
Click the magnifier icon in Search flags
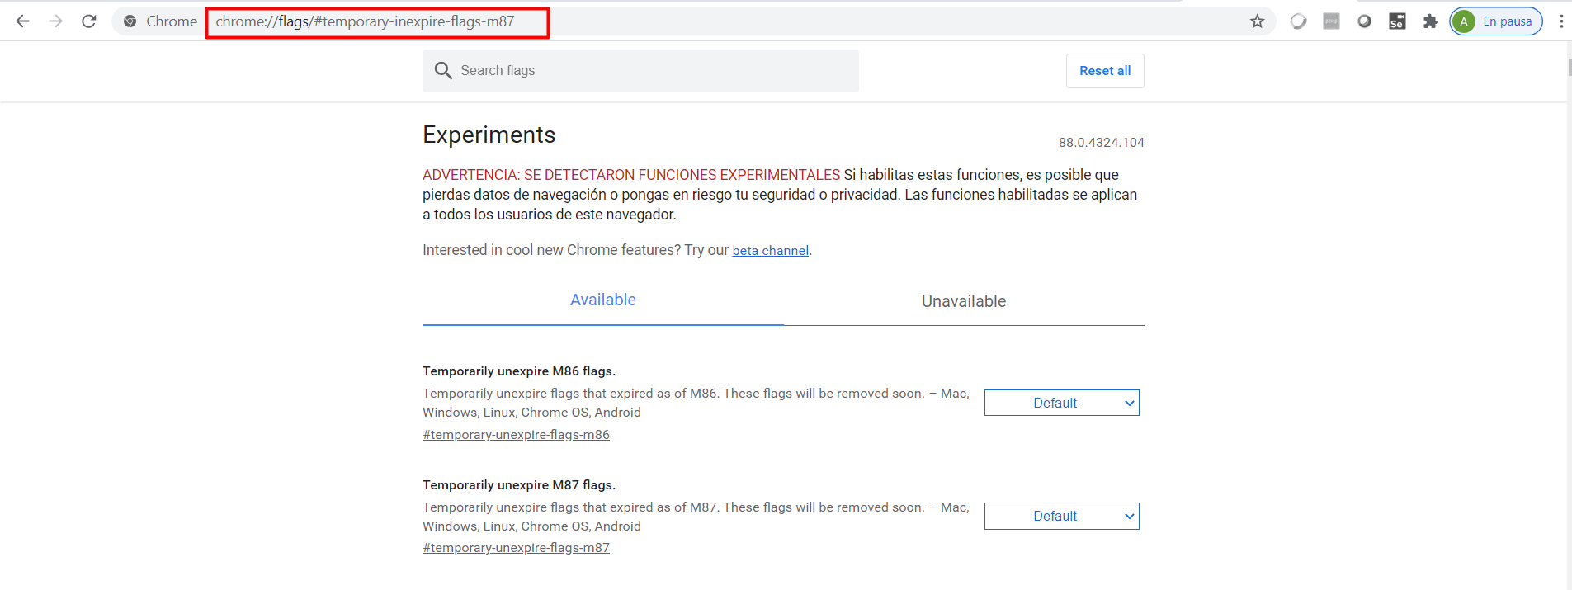click(x=443, y=71)
